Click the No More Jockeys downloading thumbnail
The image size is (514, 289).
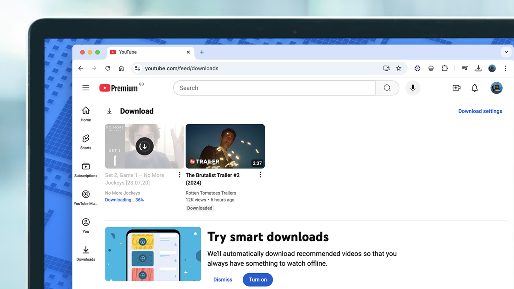144,146
